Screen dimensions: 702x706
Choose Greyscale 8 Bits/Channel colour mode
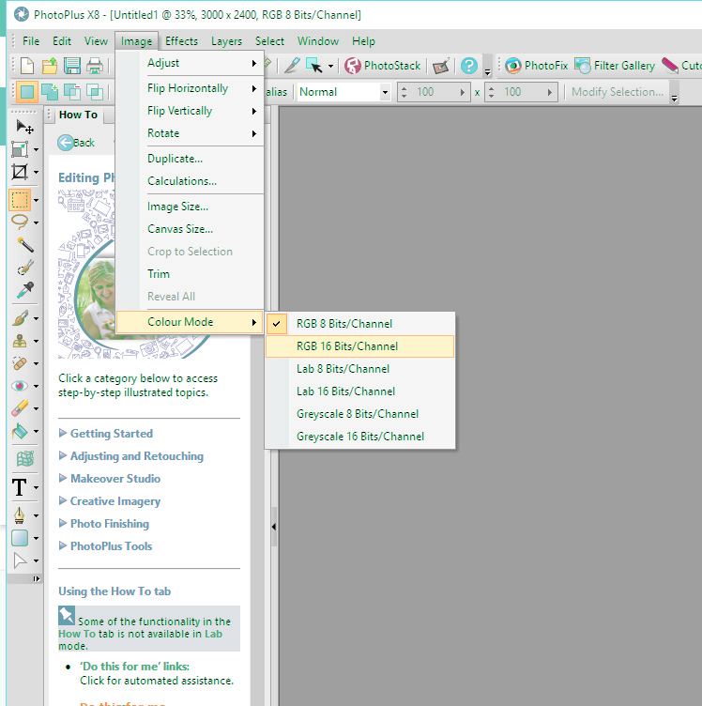pos(360,414)
